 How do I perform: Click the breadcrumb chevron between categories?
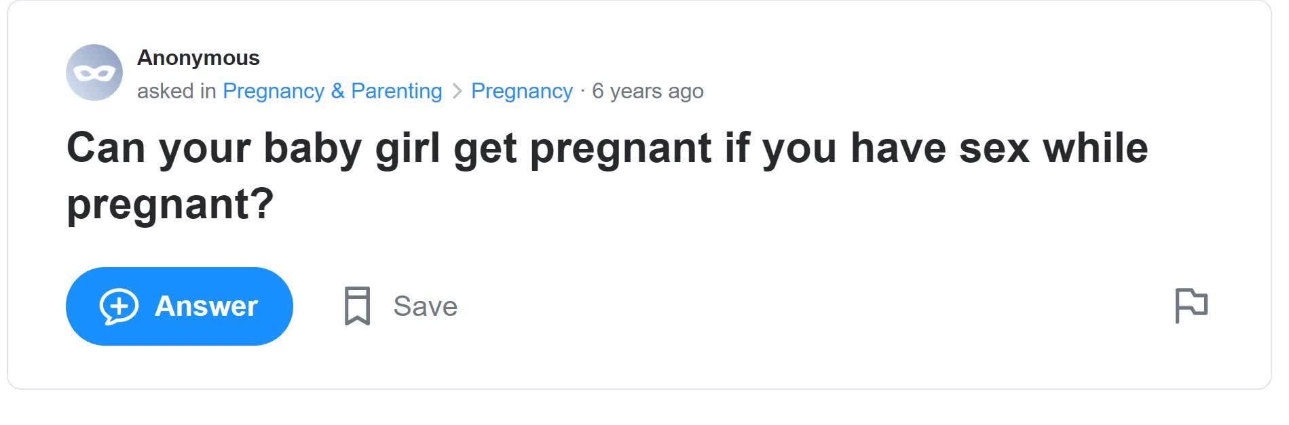(457, 91)
